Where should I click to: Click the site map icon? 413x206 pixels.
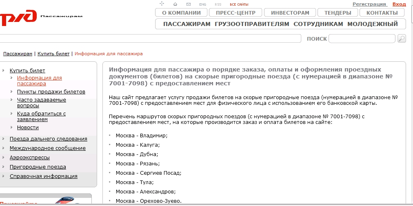coord(162,4)
